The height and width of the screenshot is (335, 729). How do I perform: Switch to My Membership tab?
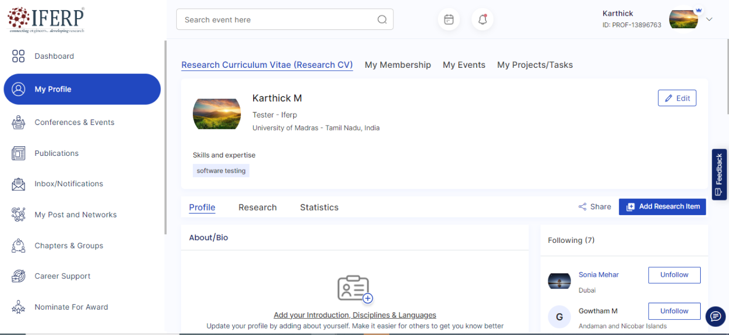tap(397, 65)
